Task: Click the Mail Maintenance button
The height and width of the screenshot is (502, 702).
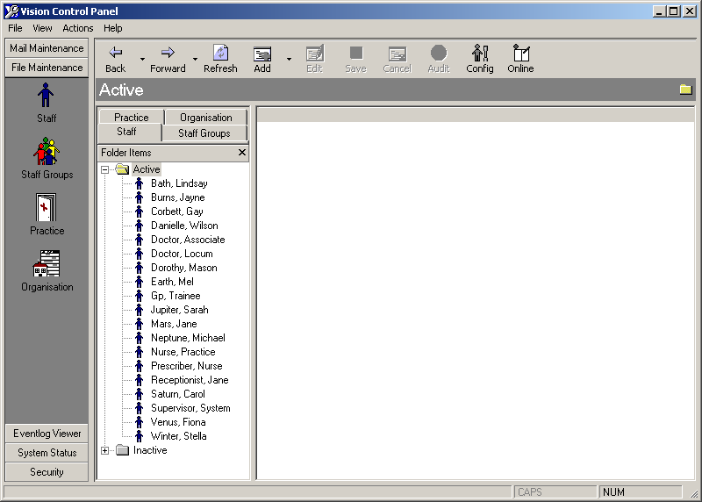Action: tap(47, 48)
